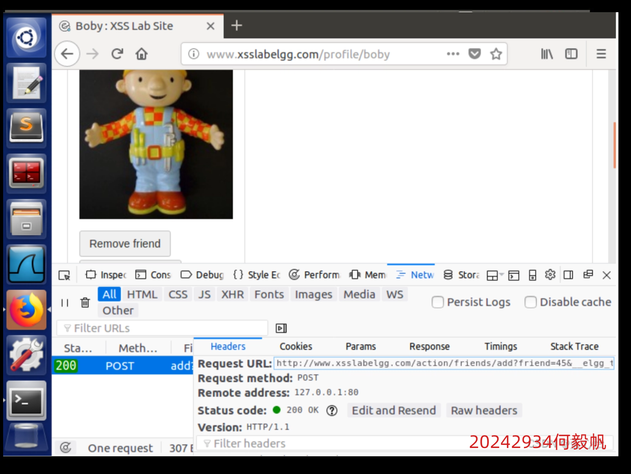The height and width of the screenshot is (474, 631).
Task: Open the Files manager dock icon
Action: pyautogui.click(x=26, y=219)
